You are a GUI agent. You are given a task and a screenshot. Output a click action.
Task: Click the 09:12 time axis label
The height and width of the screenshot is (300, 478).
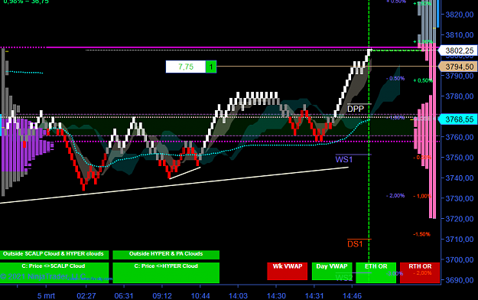[162, 295]
